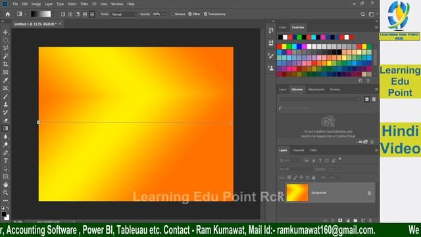
Task: Choose the Reflected Gradient style icon
Action: (85, 14)
